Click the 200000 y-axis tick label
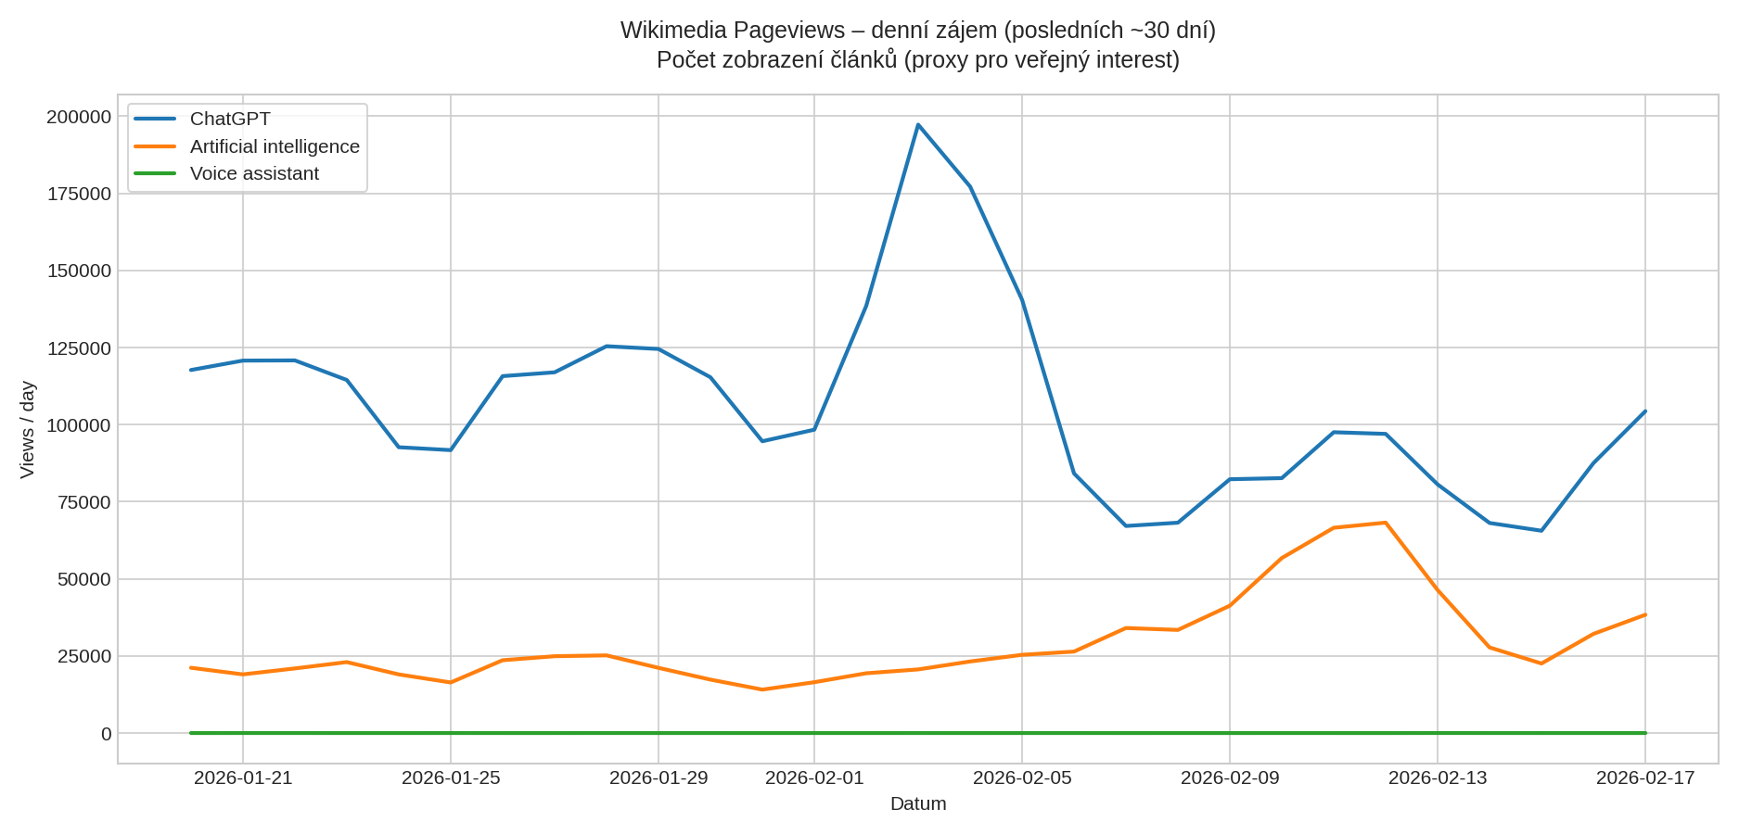This screenshot has height=834, width=1739. (78, 119)
